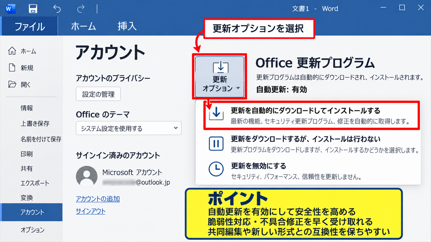
Task: Close the Word window
Action: [421, 8]
